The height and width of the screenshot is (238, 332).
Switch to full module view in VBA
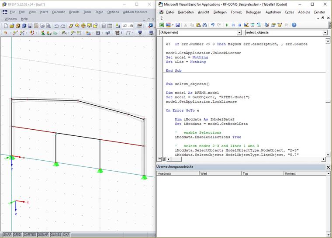click(164, 159)
